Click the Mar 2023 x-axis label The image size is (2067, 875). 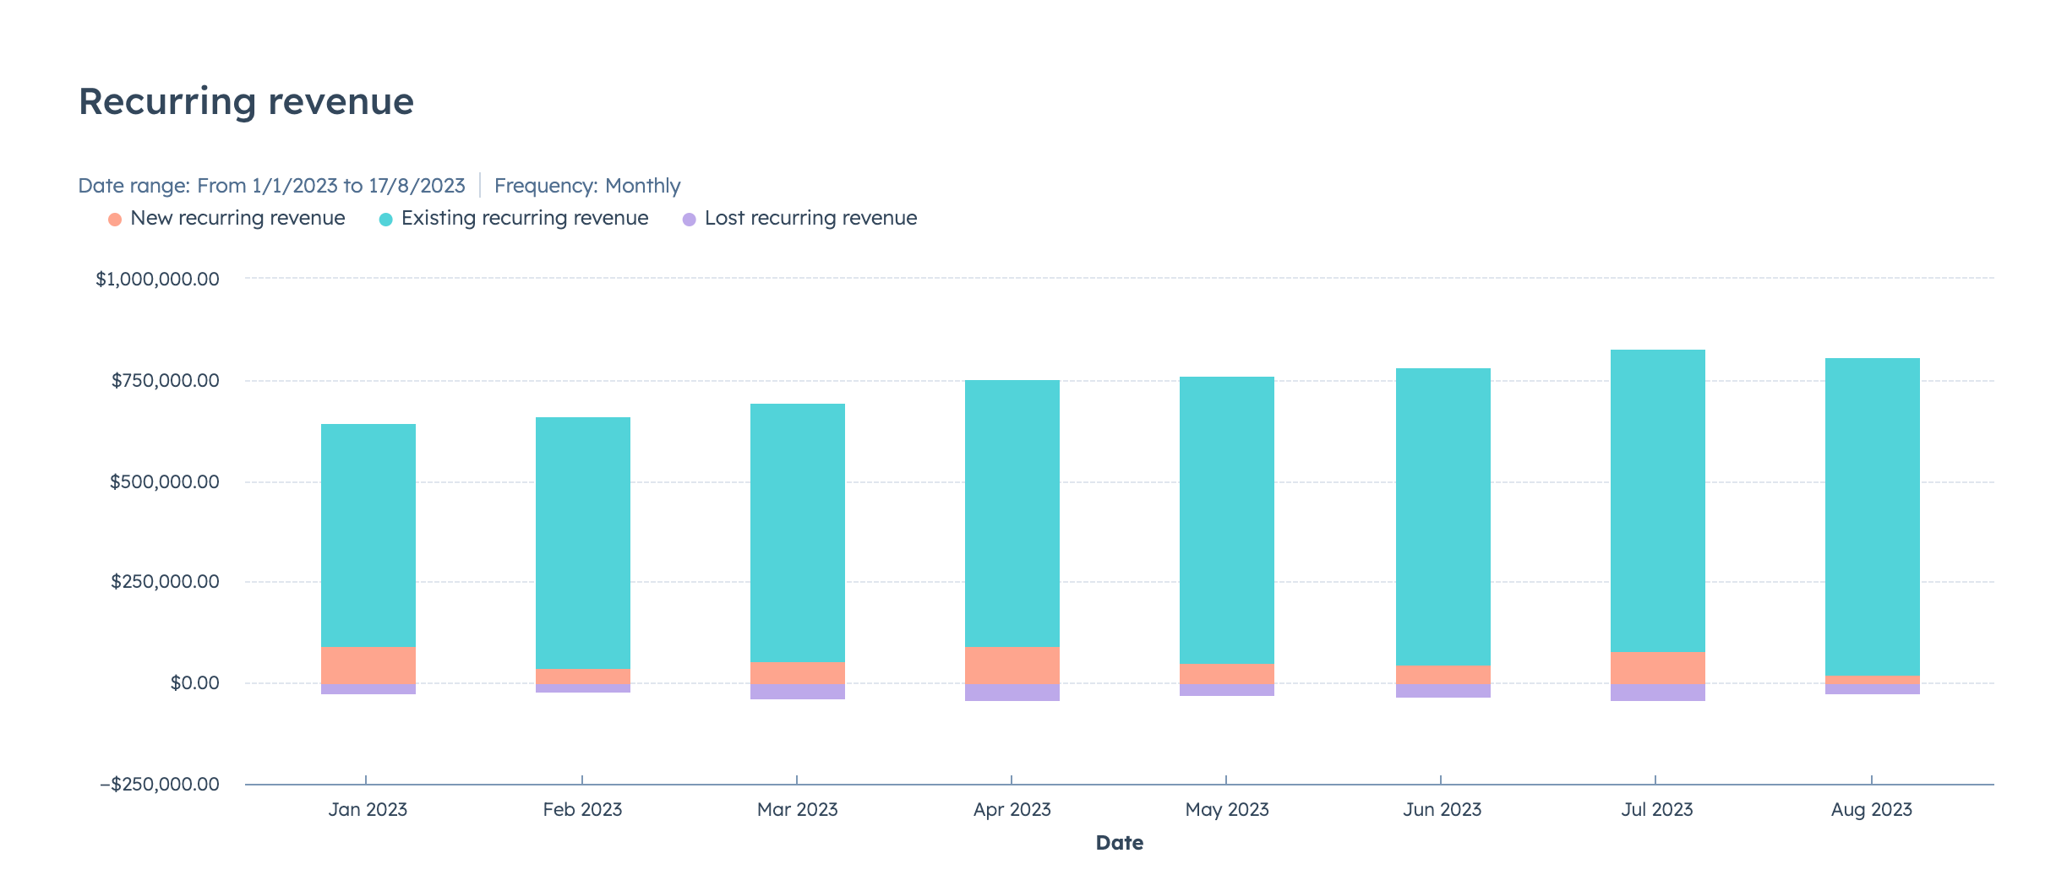(798, 809)
